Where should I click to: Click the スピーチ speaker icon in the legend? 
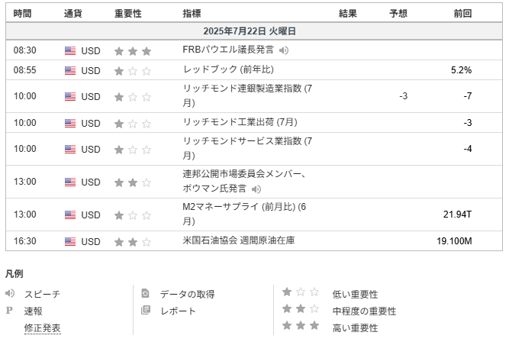10,293
